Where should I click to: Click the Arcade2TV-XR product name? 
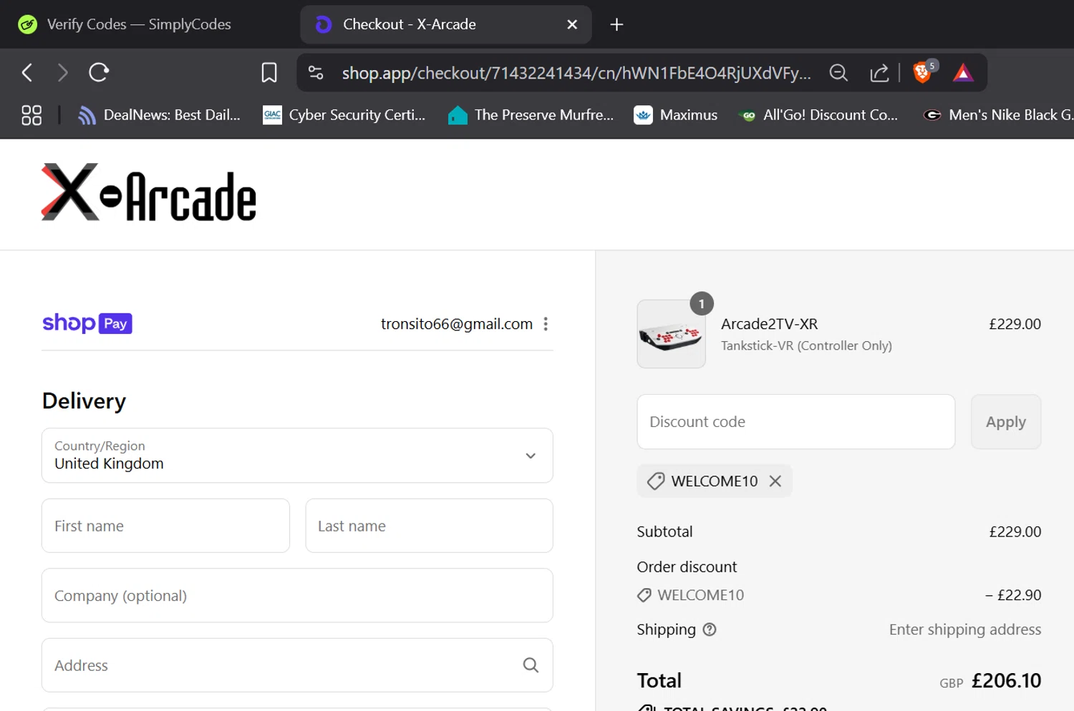769,324
